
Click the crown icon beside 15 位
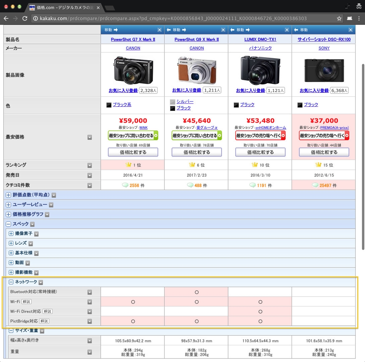[318, 165]
